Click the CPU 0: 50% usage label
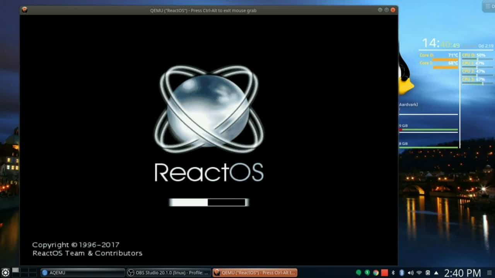Screen dimensions: 495x278 (474, 55)
